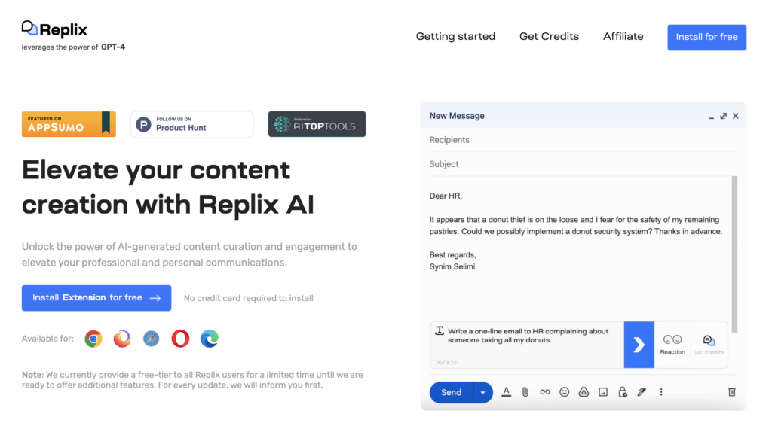Select the Opera browser icon
Viewport: 772px width, 432px height.
click(x=180, y=339)
